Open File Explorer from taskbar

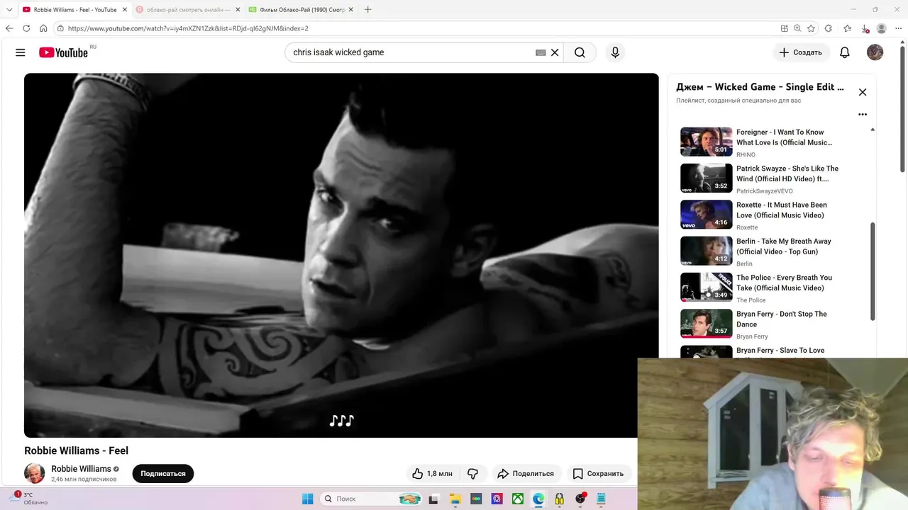[455, 499]
